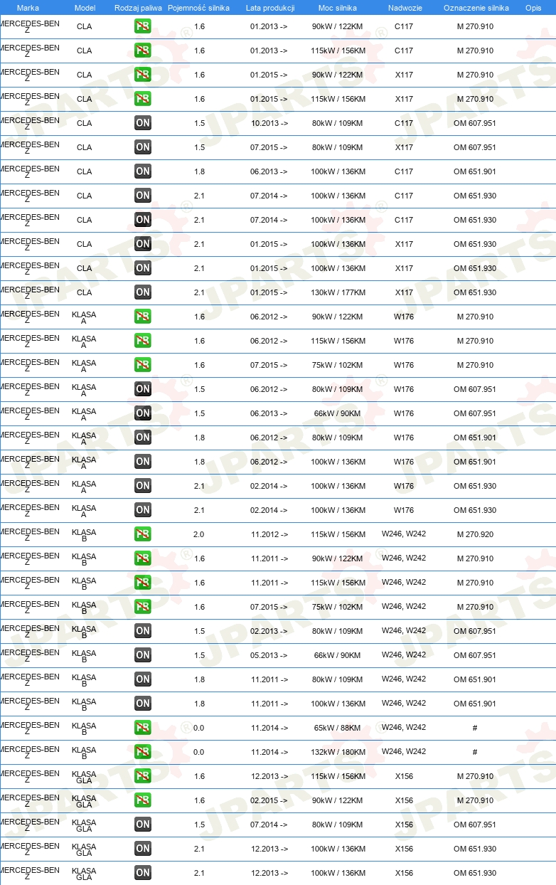Click body W176 in 75kW / 102KM row
Screen dimensions: 556x885
[x=404, y=365]
